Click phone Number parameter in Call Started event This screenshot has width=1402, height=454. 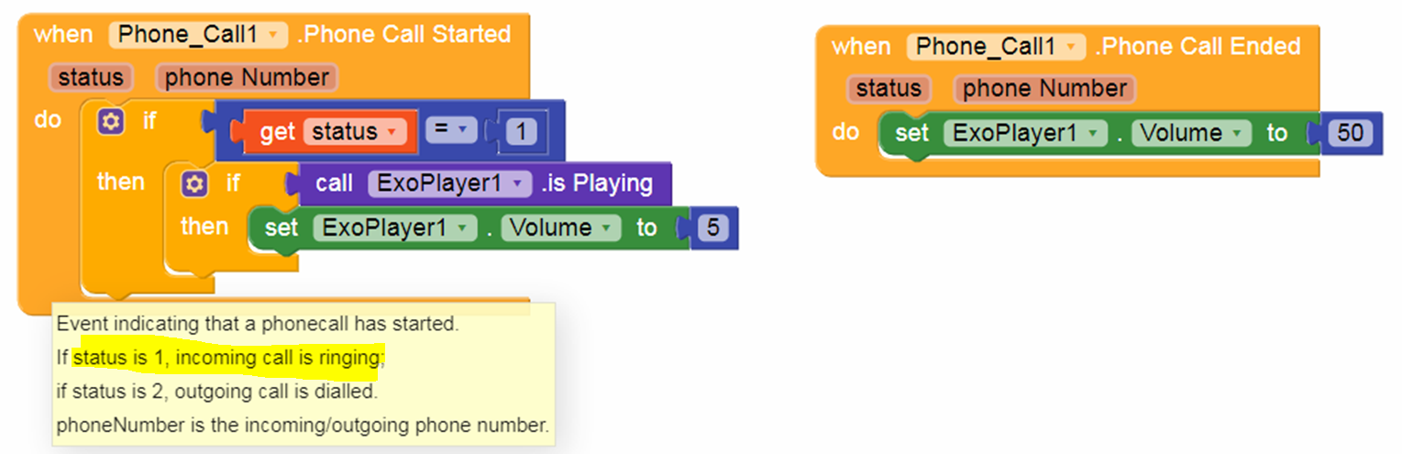coord(247,78)
